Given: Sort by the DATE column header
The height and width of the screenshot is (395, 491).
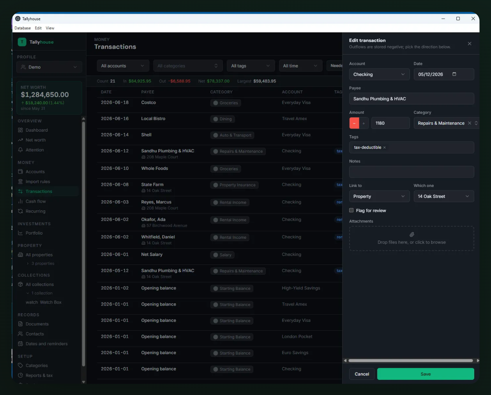Looking at the screenshot, I should point(106,92).
